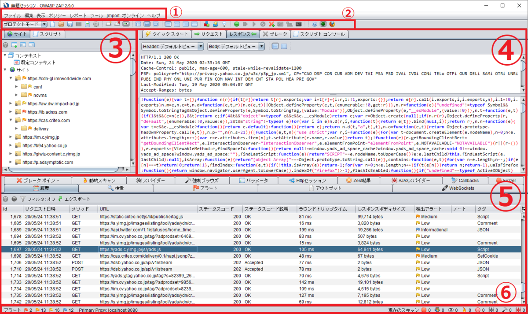This screenshot has height=314, width=528.
Task: Open the オンライン menu
Action: [132, 15]
